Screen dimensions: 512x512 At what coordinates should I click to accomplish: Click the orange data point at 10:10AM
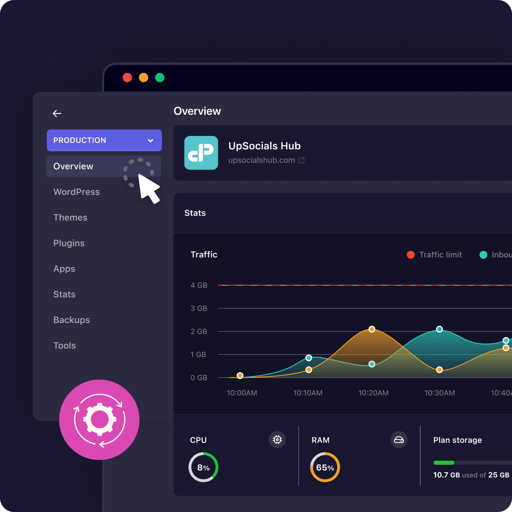[x=309, y=369]
